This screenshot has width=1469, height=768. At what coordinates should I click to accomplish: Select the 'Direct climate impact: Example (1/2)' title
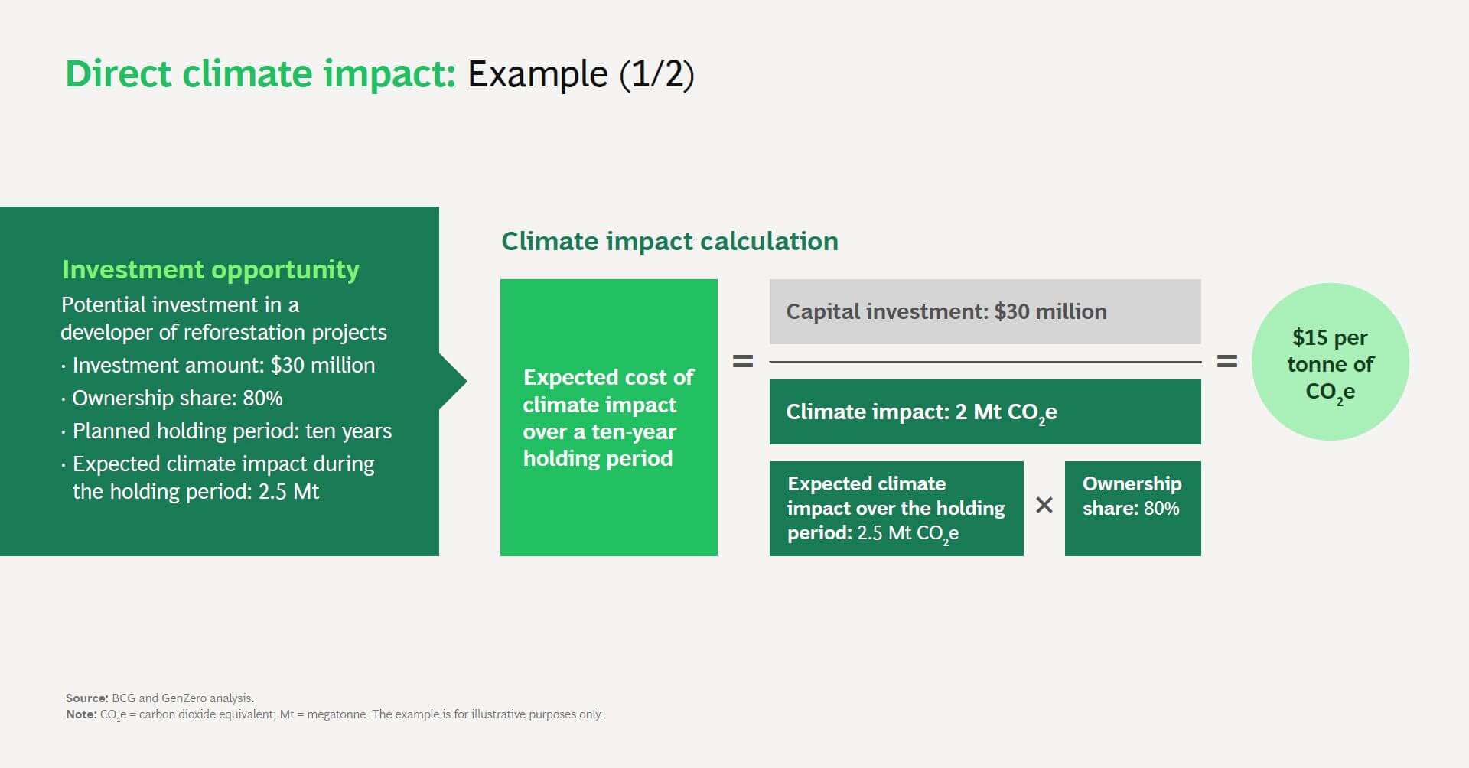click(381, 74)
